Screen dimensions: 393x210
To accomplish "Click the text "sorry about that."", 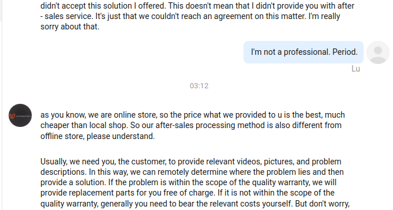I will click(x=70, y=27).
